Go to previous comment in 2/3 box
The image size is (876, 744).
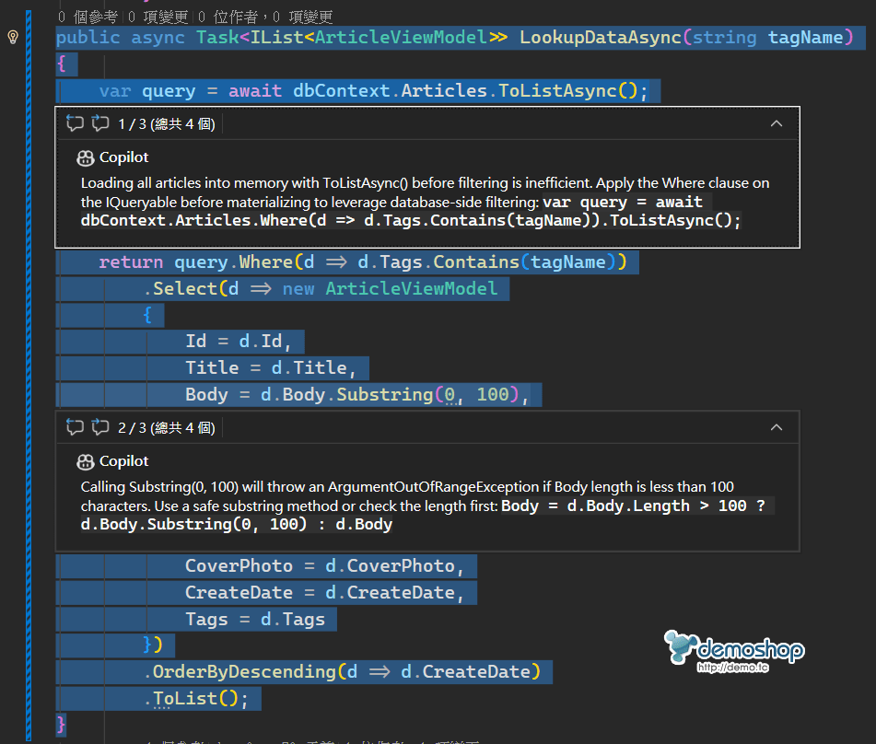click(x=75, y=427)
